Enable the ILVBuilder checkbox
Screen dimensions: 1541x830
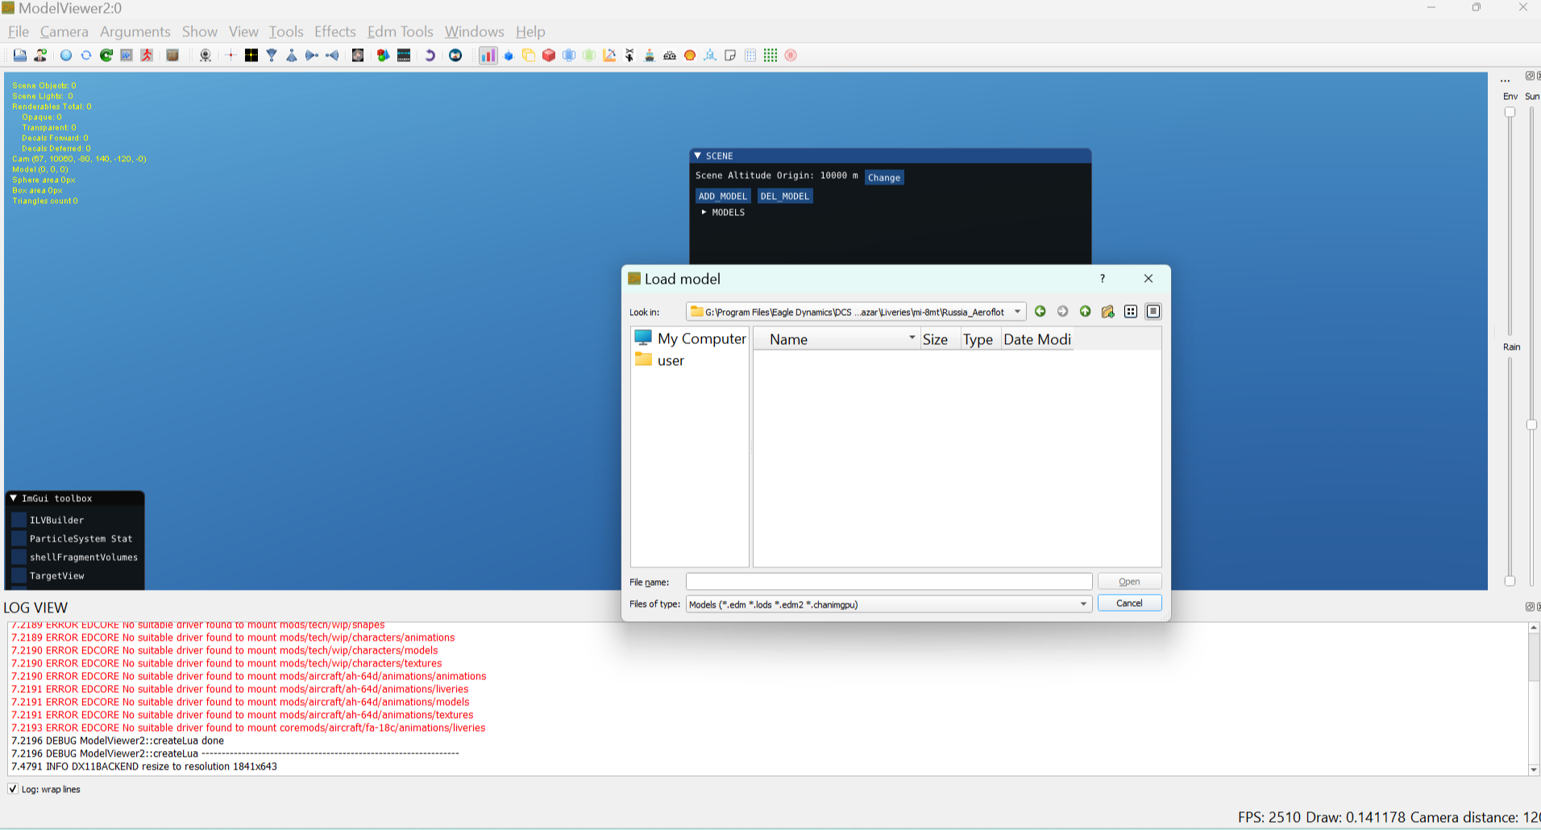[19, 520]
